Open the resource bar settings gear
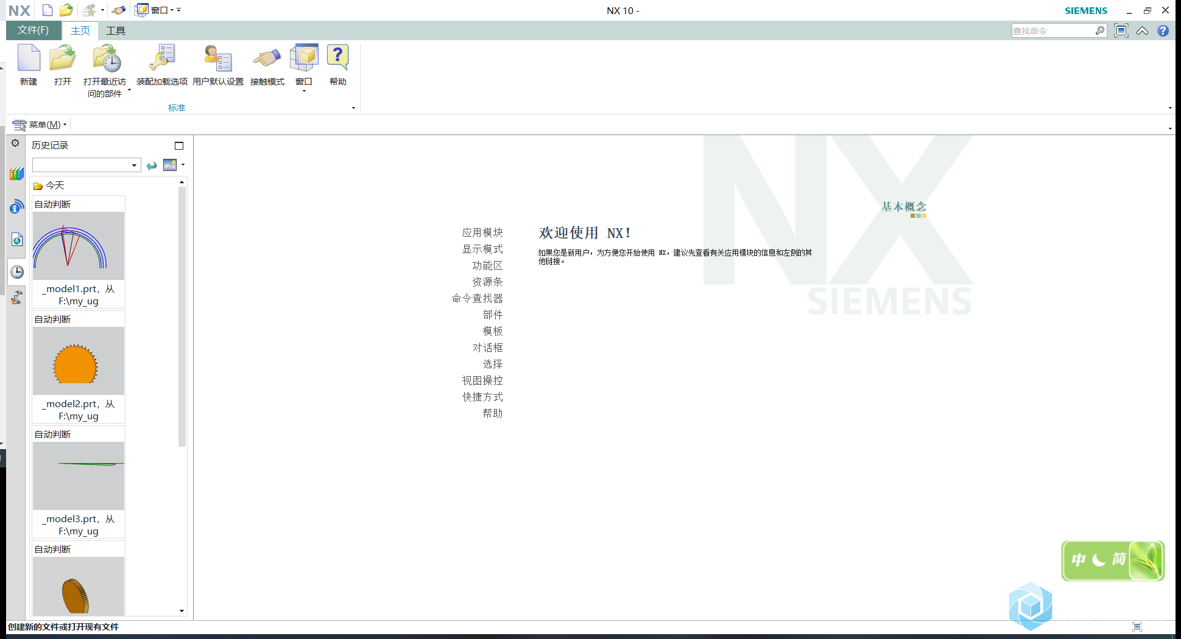1181x639 pixels. [x=15, y=143]
